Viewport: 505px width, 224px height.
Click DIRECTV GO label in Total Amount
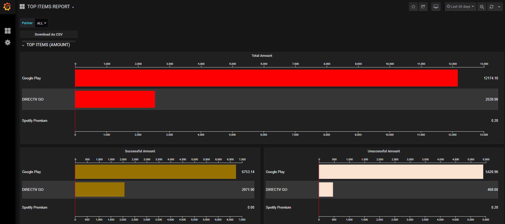(x=33, y=99)
